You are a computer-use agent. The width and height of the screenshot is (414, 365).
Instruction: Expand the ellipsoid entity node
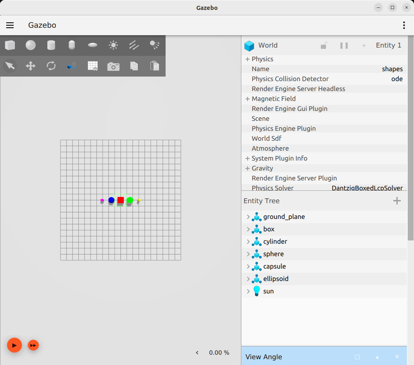tap(248, 279)
